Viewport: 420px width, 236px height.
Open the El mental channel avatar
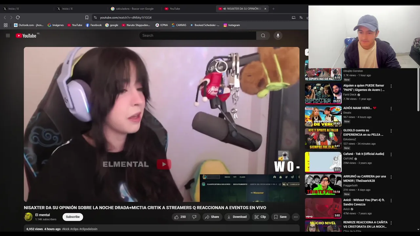click(29, 217)
